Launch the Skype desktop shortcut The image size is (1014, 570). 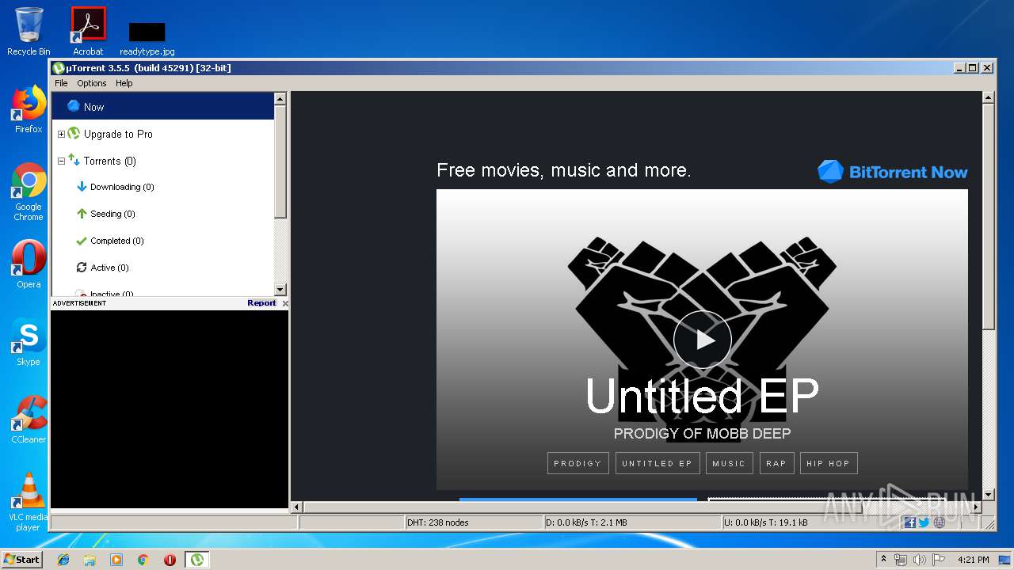[x=29, y=342]
